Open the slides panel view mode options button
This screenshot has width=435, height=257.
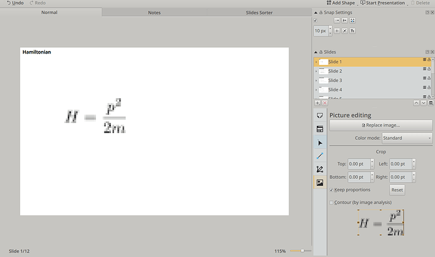click(x=431, y=103)
